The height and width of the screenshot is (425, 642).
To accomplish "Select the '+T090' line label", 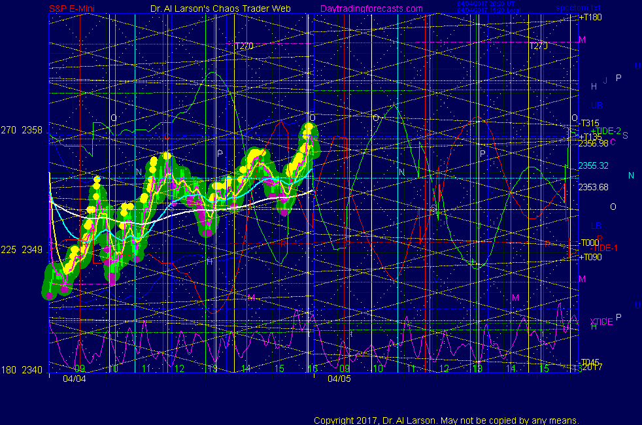I will [x=590, y=257].
